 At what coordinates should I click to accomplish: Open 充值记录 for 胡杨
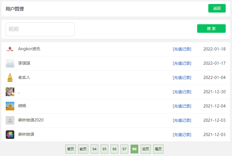[x=182, y=106]
